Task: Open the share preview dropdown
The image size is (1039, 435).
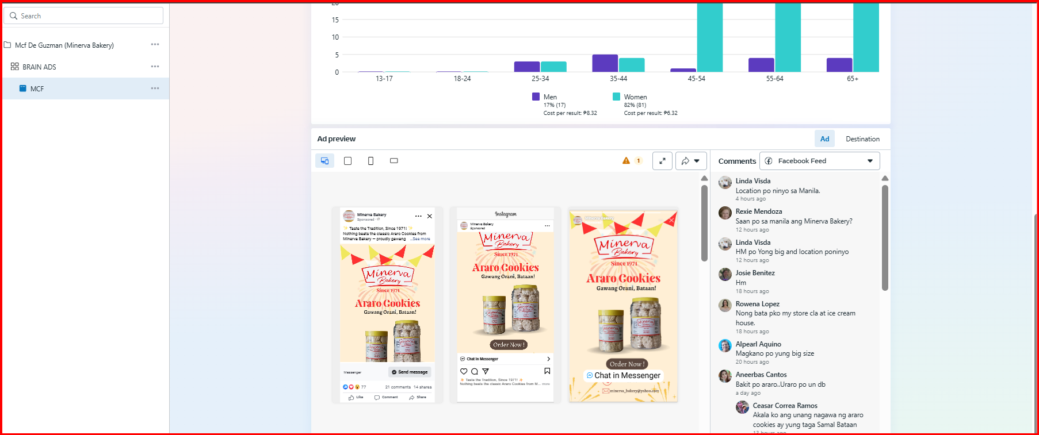Action: pos(690,161)
